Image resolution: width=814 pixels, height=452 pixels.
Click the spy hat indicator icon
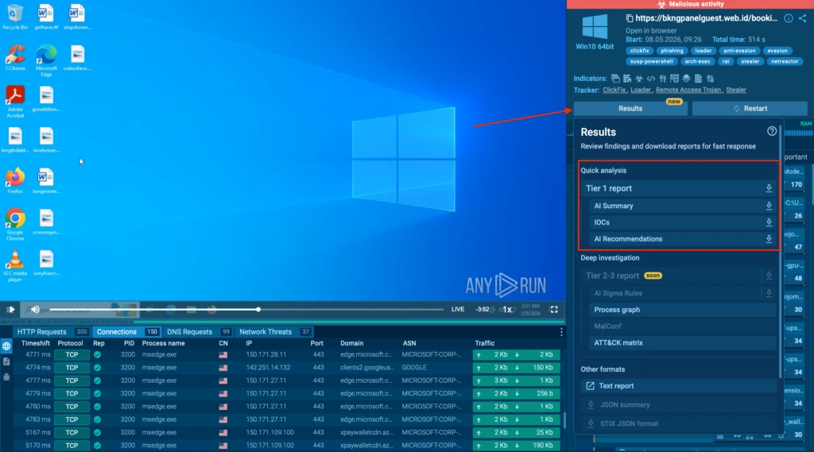point(686,79)
